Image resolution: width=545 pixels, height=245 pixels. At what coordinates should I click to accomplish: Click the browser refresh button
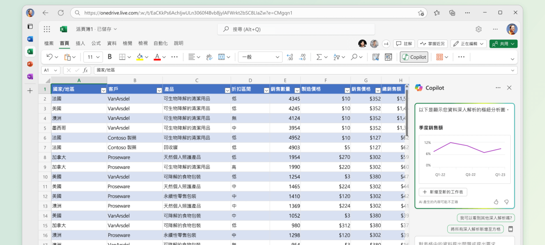click(x=61, y=13)
